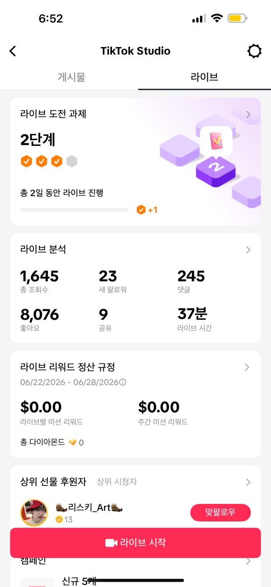Open the settings gear icon
Image resolution: width=271 pixels, height=587 pixels.
[x=255, y=51]
